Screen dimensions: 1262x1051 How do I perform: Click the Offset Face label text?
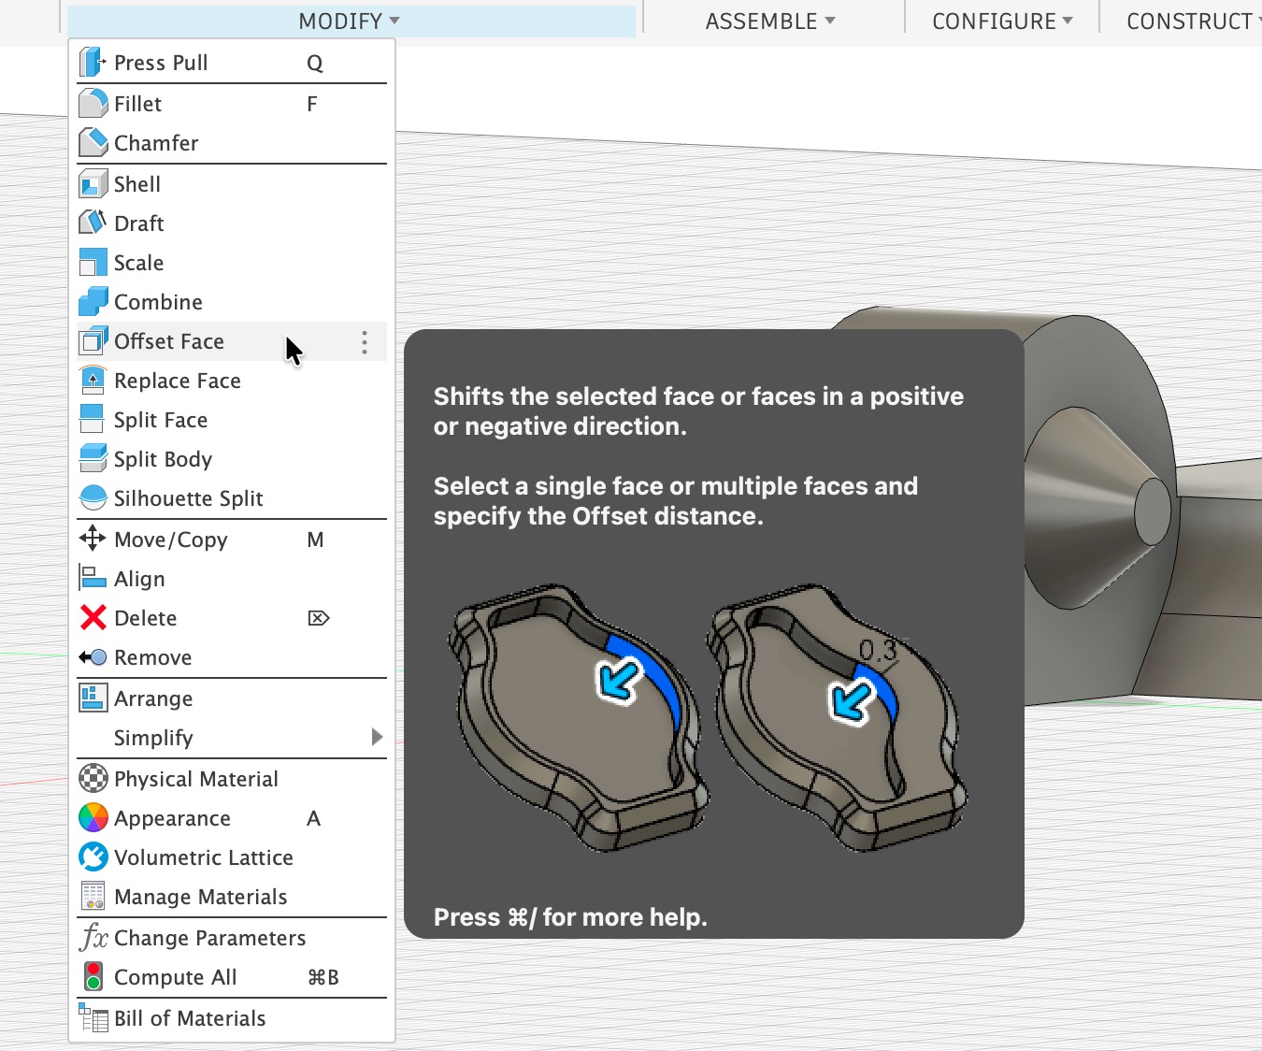pos(169,341)
